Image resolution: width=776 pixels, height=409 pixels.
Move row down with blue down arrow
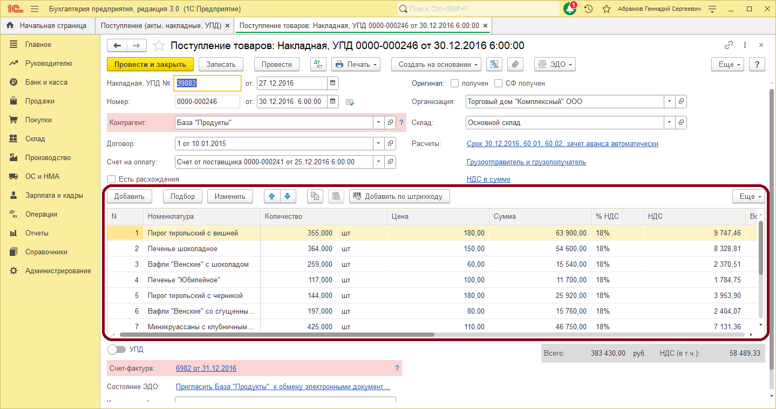(287, 196)
